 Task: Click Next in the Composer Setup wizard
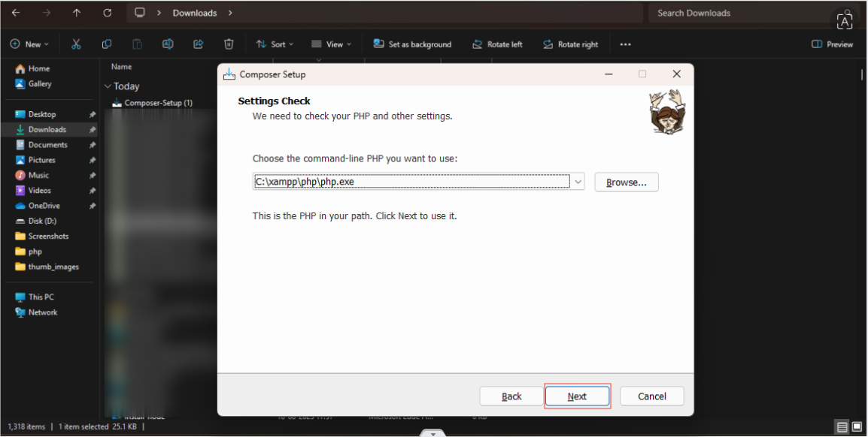tap(577, 396)
